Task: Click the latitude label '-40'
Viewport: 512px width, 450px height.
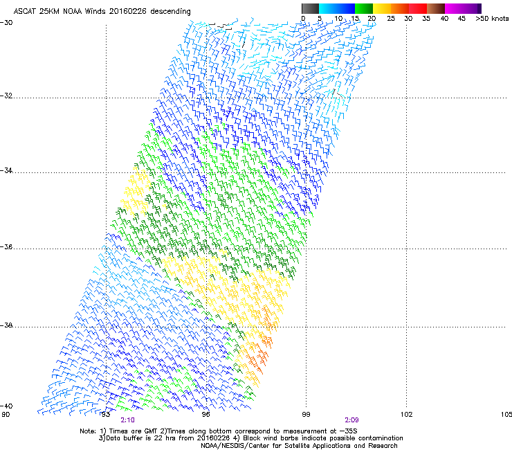Action: click(x=6, y=406)
